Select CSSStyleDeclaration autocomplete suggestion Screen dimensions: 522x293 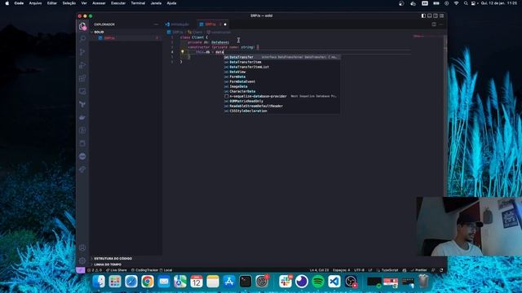click(x=281, y=111)
